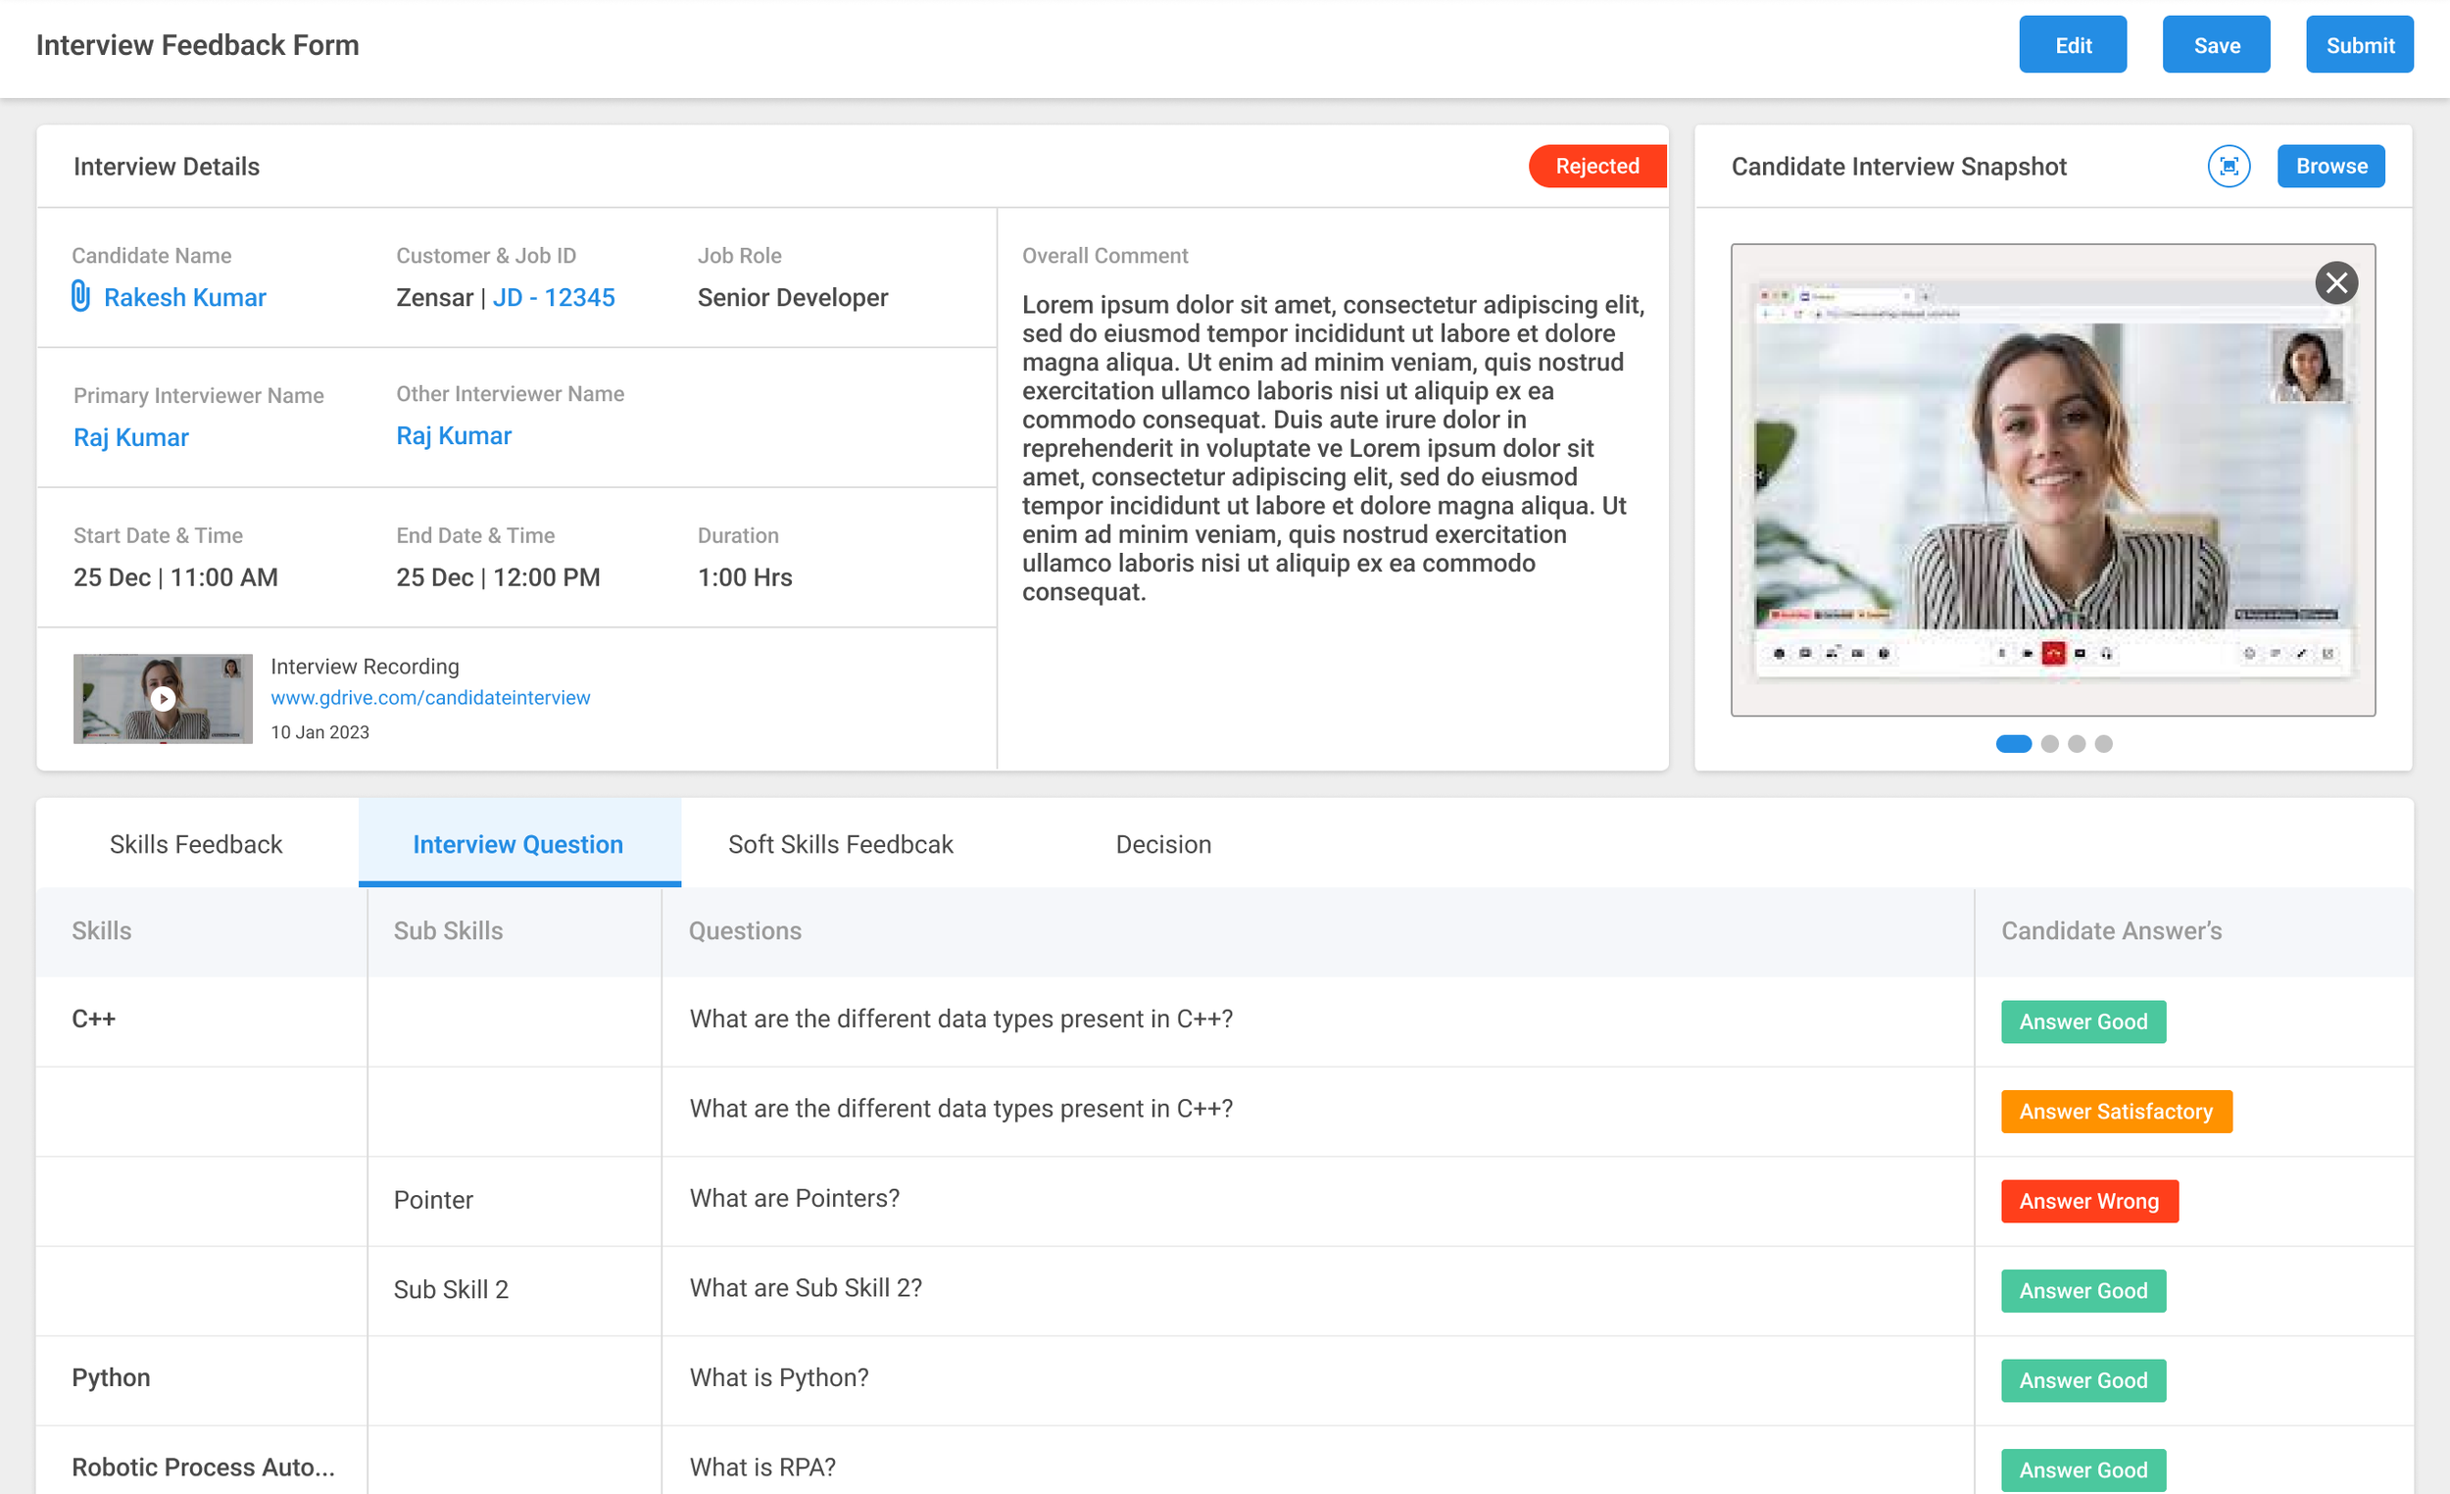2450x1494 pixels.
Task: Open the Soft Skills Feedbcak tab
Action: pyautogui.click(x=840, y=844)
